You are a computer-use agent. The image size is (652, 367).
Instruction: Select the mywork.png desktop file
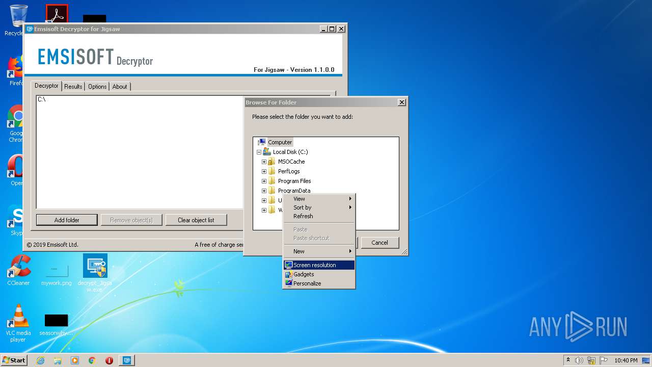56,274
